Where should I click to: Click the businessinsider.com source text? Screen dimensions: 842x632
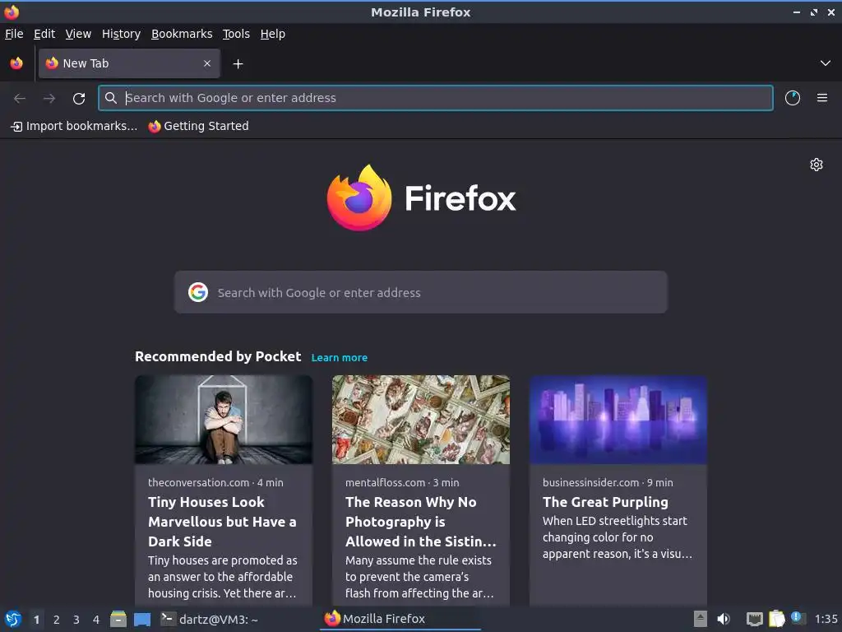pos(590,482)
